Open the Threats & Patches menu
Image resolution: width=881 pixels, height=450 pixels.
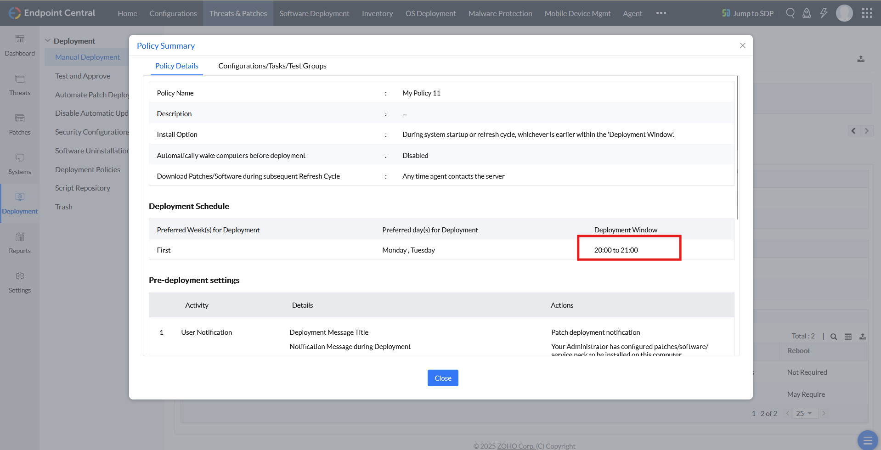238,13
